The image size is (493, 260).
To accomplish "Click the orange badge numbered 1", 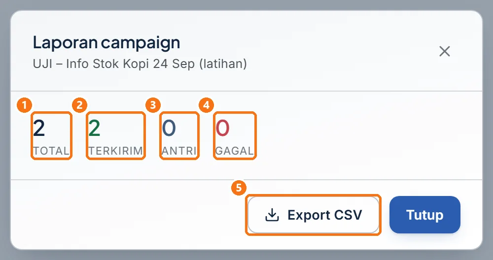I will [25, 105].
